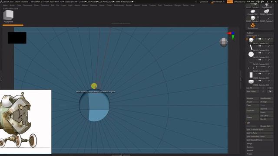Viewport: 278px width, 156px height.
Task: Open the Transform menu
Action: pos(168,5)
